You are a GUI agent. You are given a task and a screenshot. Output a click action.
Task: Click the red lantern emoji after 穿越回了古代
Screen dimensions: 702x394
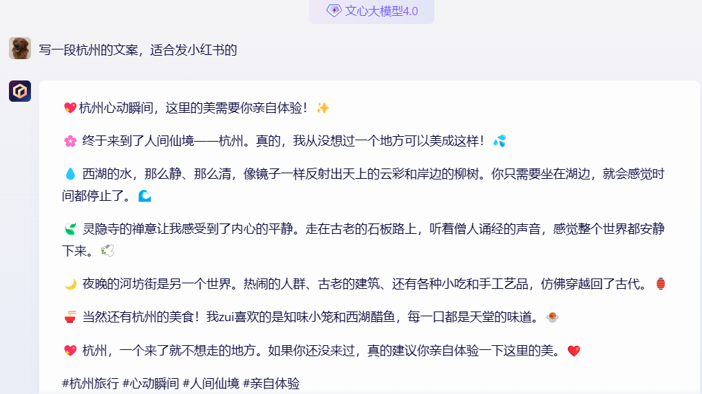pyautogui.click(x=660, y=284)
